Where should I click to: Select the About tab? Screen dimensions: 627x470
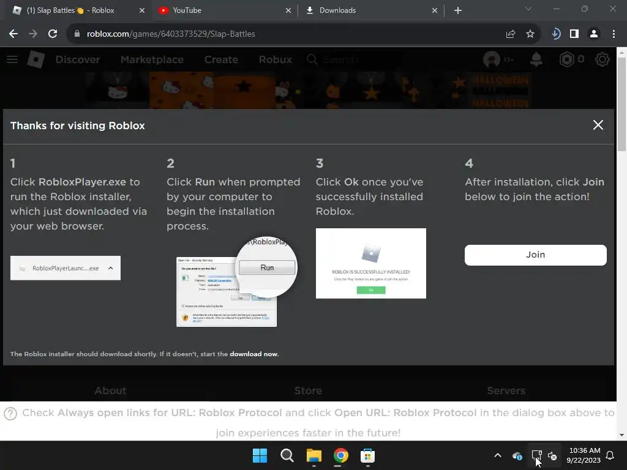pyautogui.click(x=110, y=390)
